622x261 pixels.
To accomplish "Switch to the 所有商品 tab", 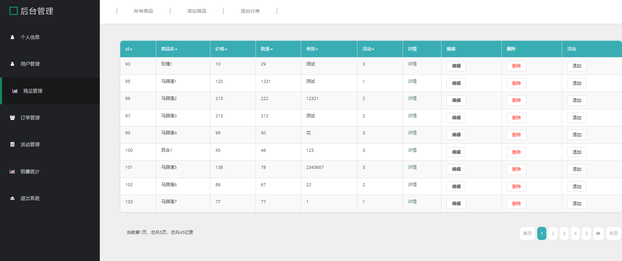I will 143,11.
